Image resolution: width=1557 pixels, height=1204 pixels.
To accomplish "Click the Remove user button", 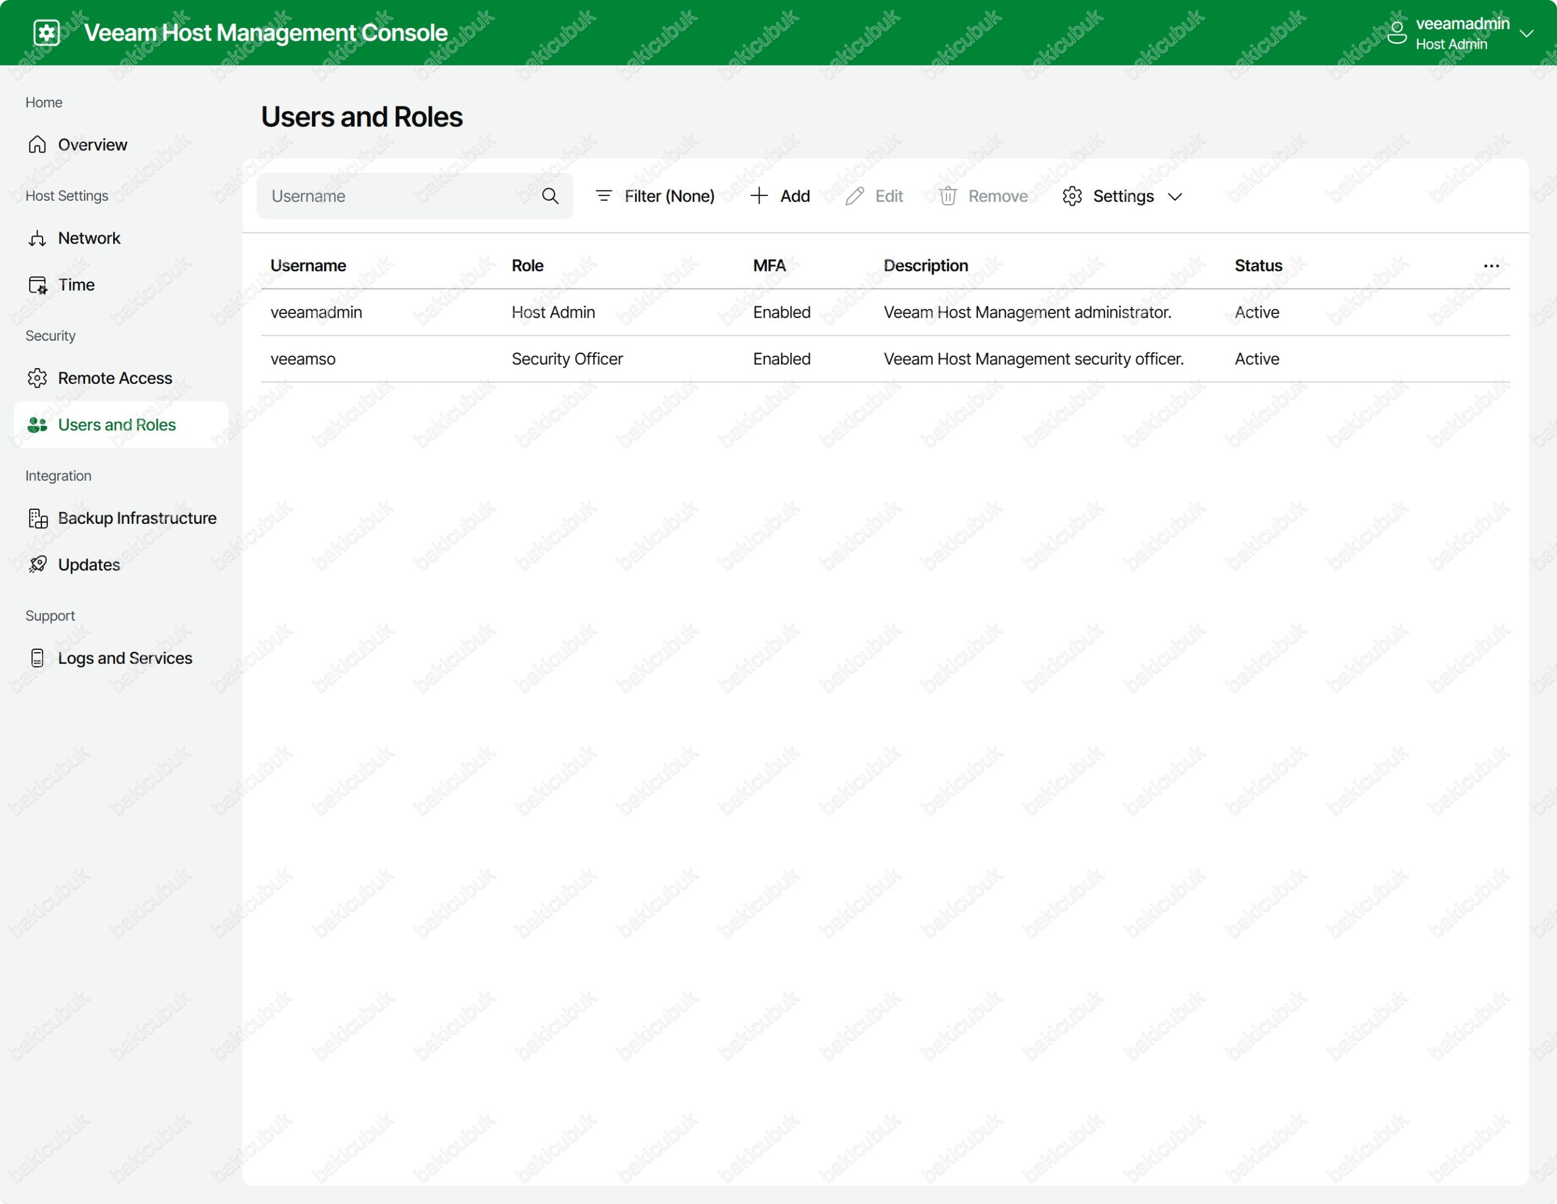I will pos(983,196).
